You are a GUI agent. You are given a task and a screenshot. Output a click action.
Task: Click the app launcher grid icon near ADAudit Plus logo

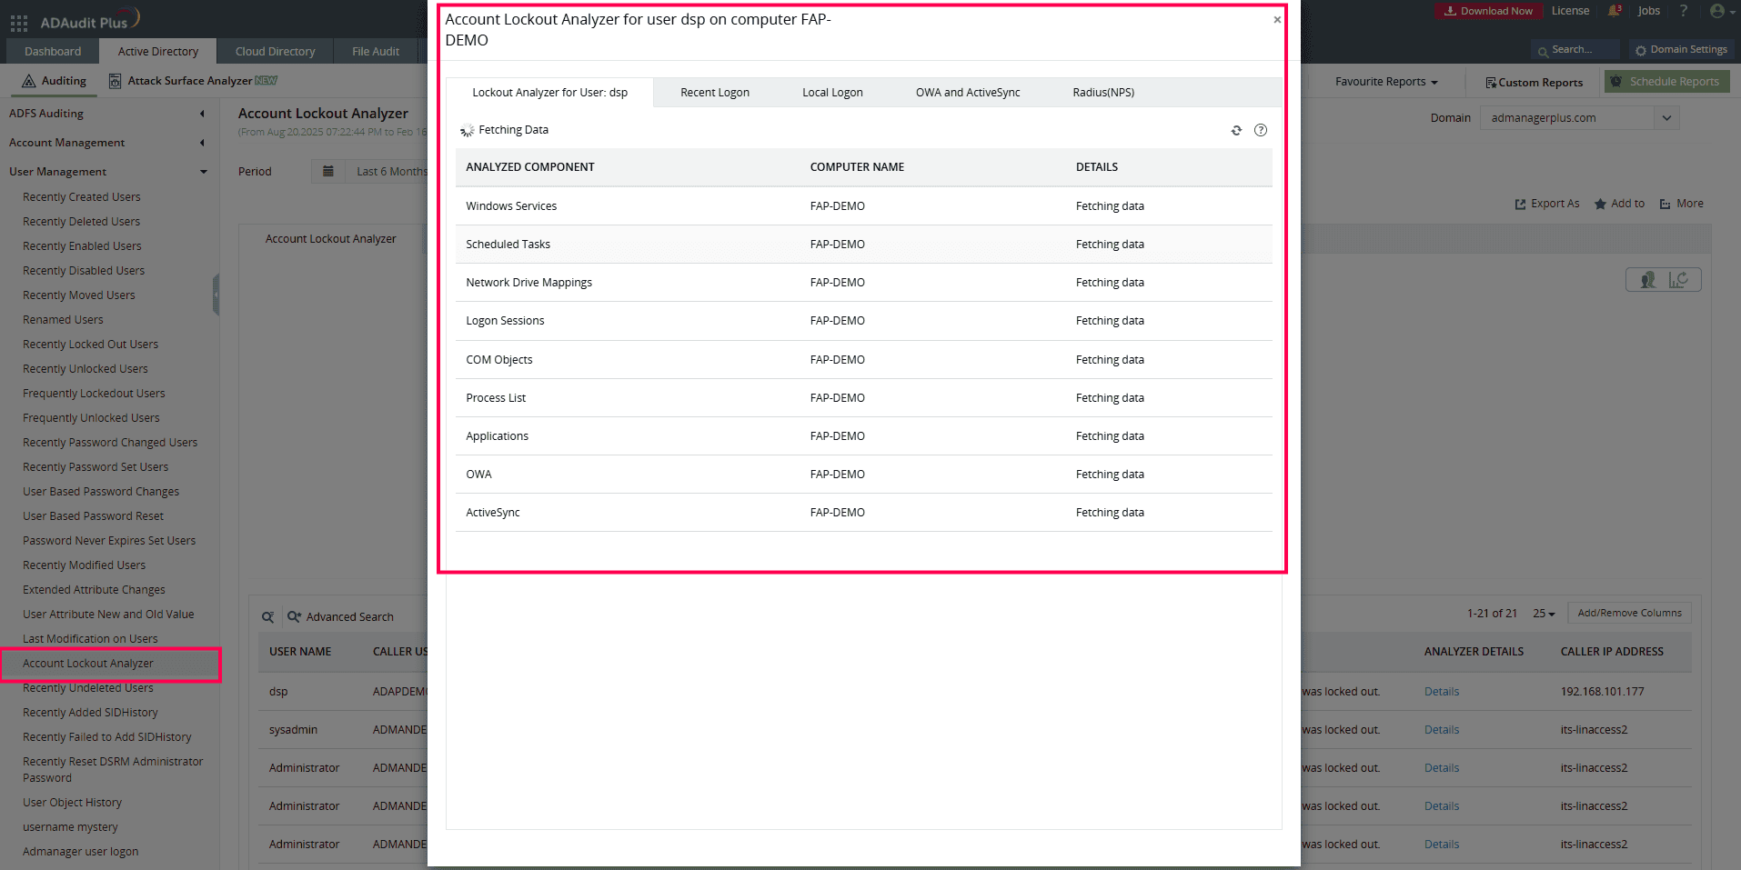18,22
